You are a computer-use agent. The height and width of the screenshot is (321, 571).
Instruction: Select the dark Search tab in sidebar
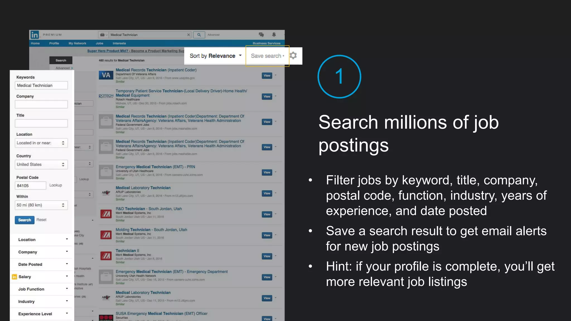point(61,60)
